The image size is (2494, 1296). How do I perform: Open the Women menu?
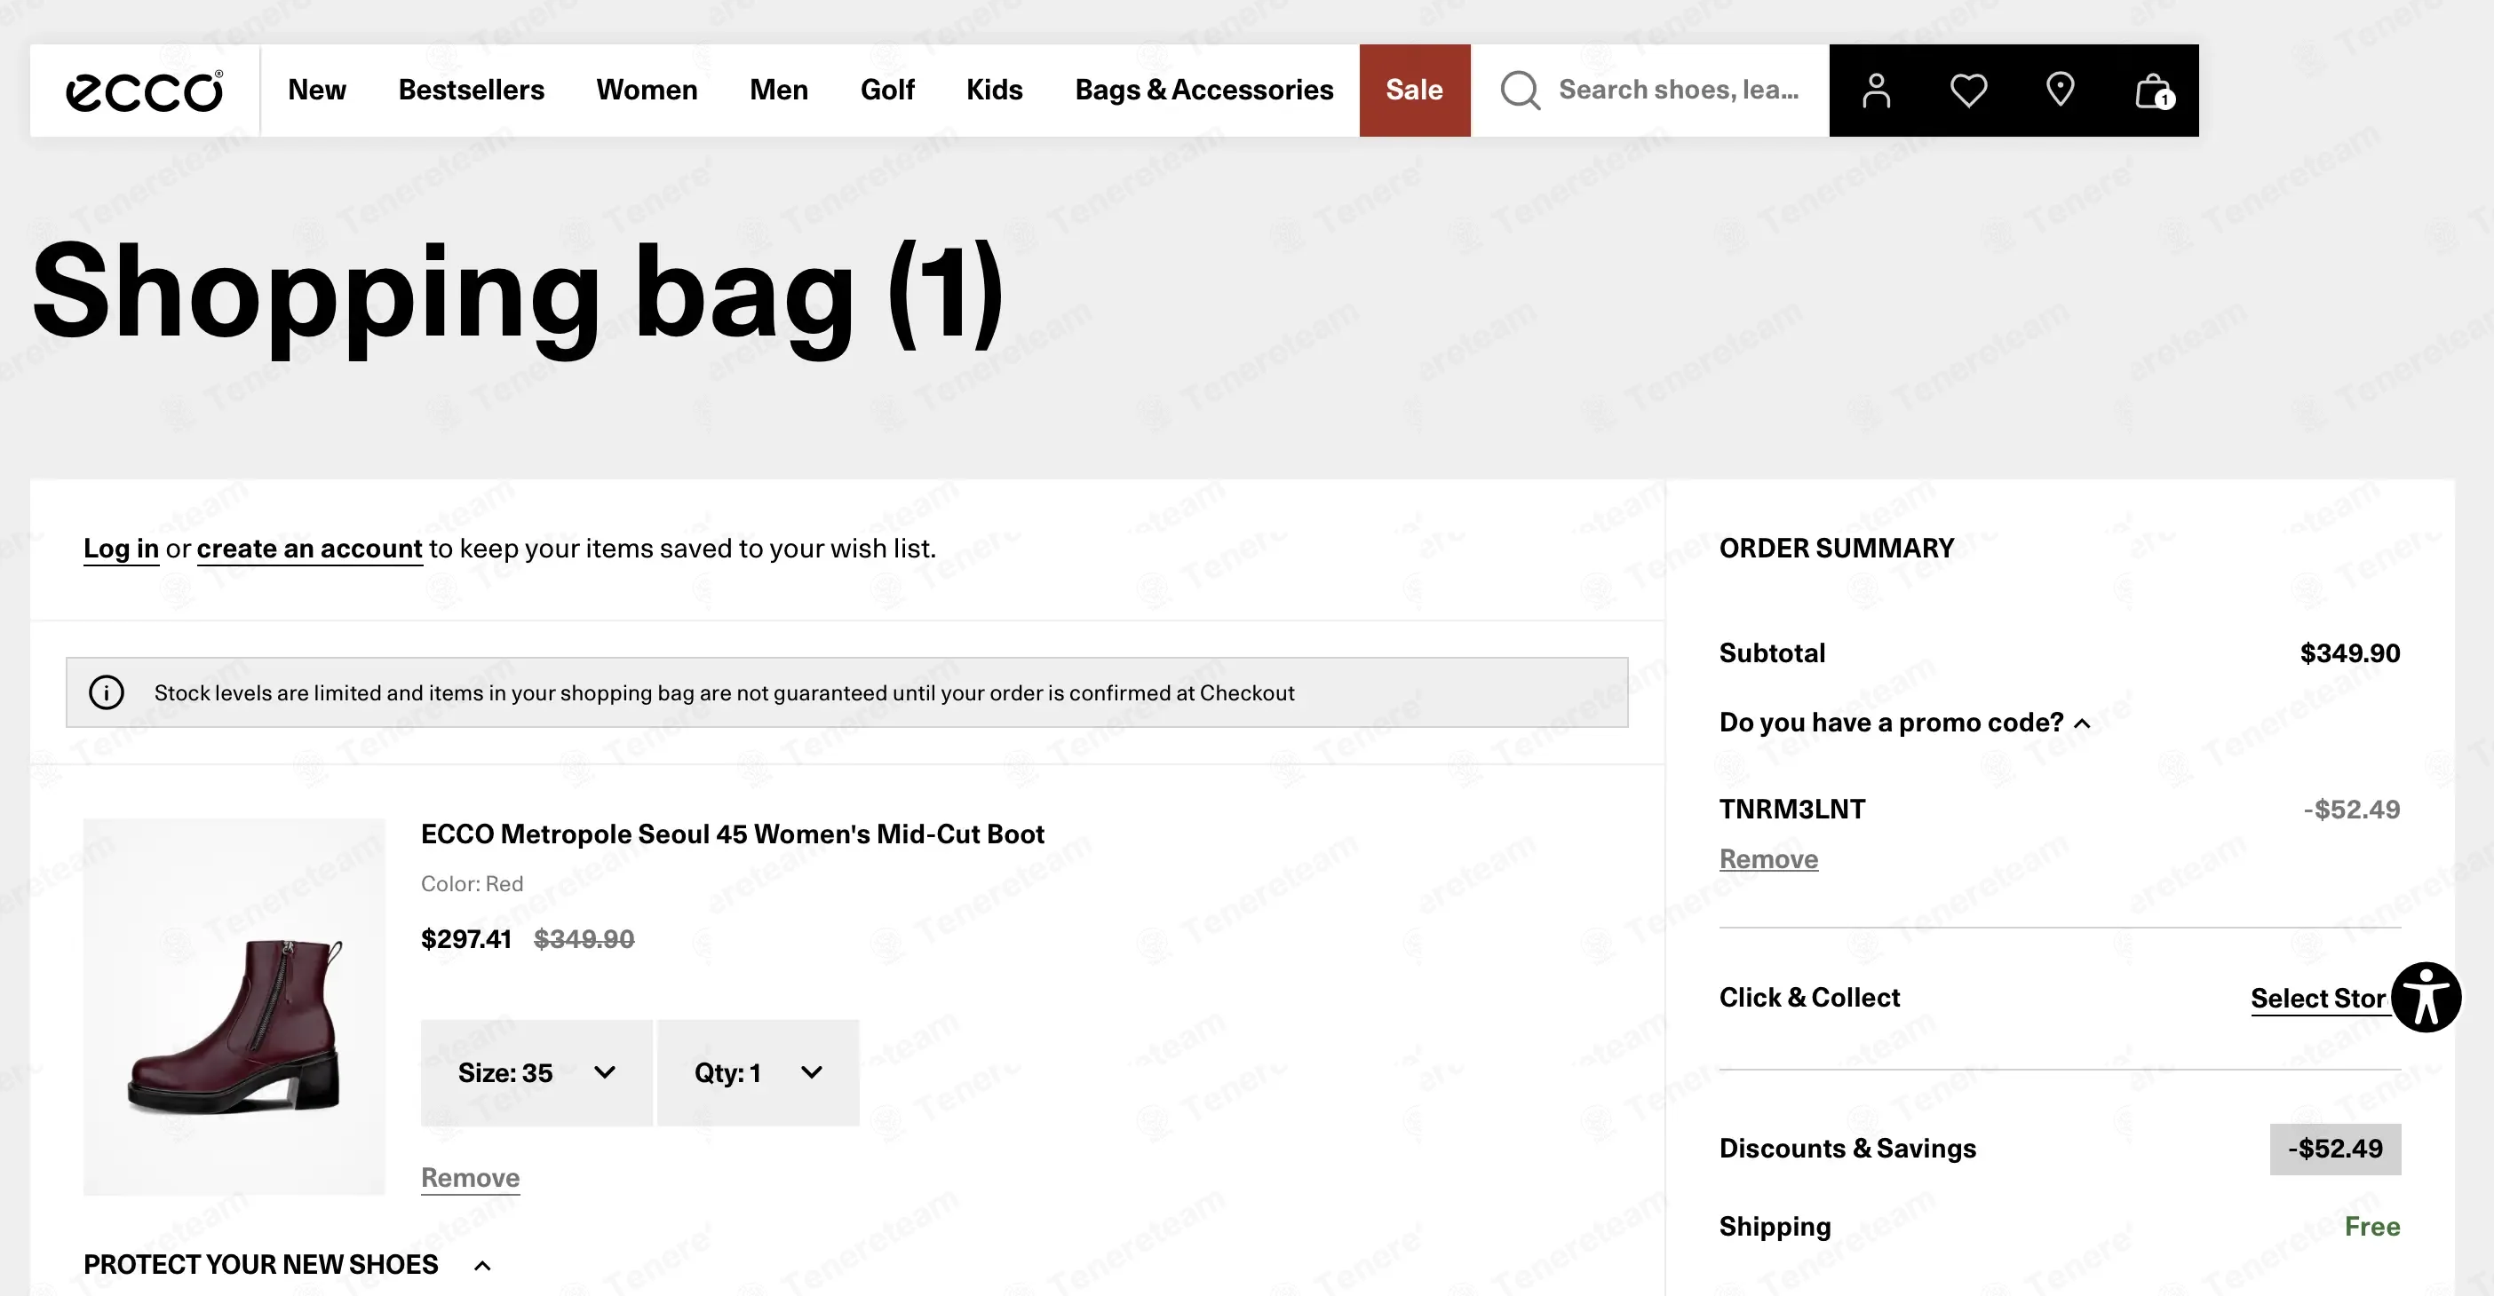pos(647,89)
